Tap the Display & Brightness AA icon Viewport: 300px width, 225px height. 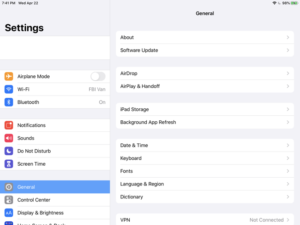click(9, 213)
